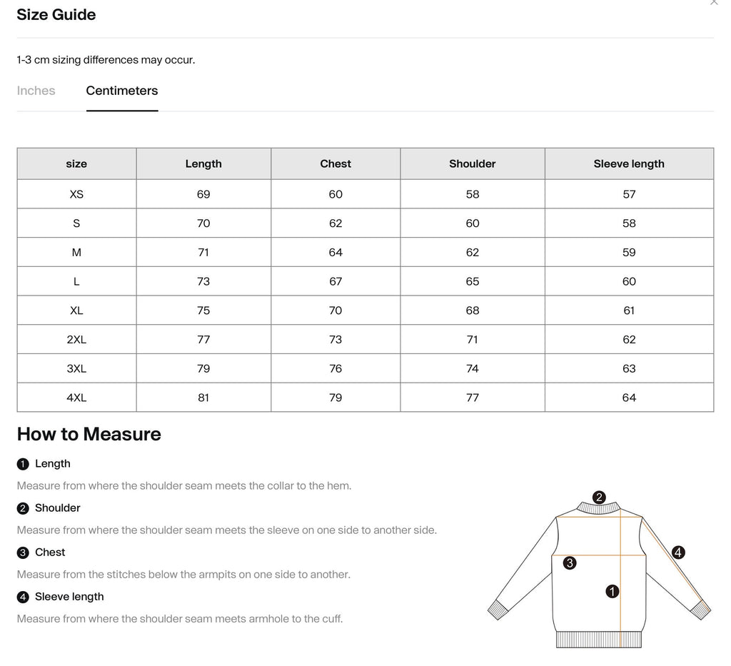Image resolution: width=731 pixels, height=666 pixels.
Task: Select the XS size row label
Action: pyautogui.click(x=76, y=194)
